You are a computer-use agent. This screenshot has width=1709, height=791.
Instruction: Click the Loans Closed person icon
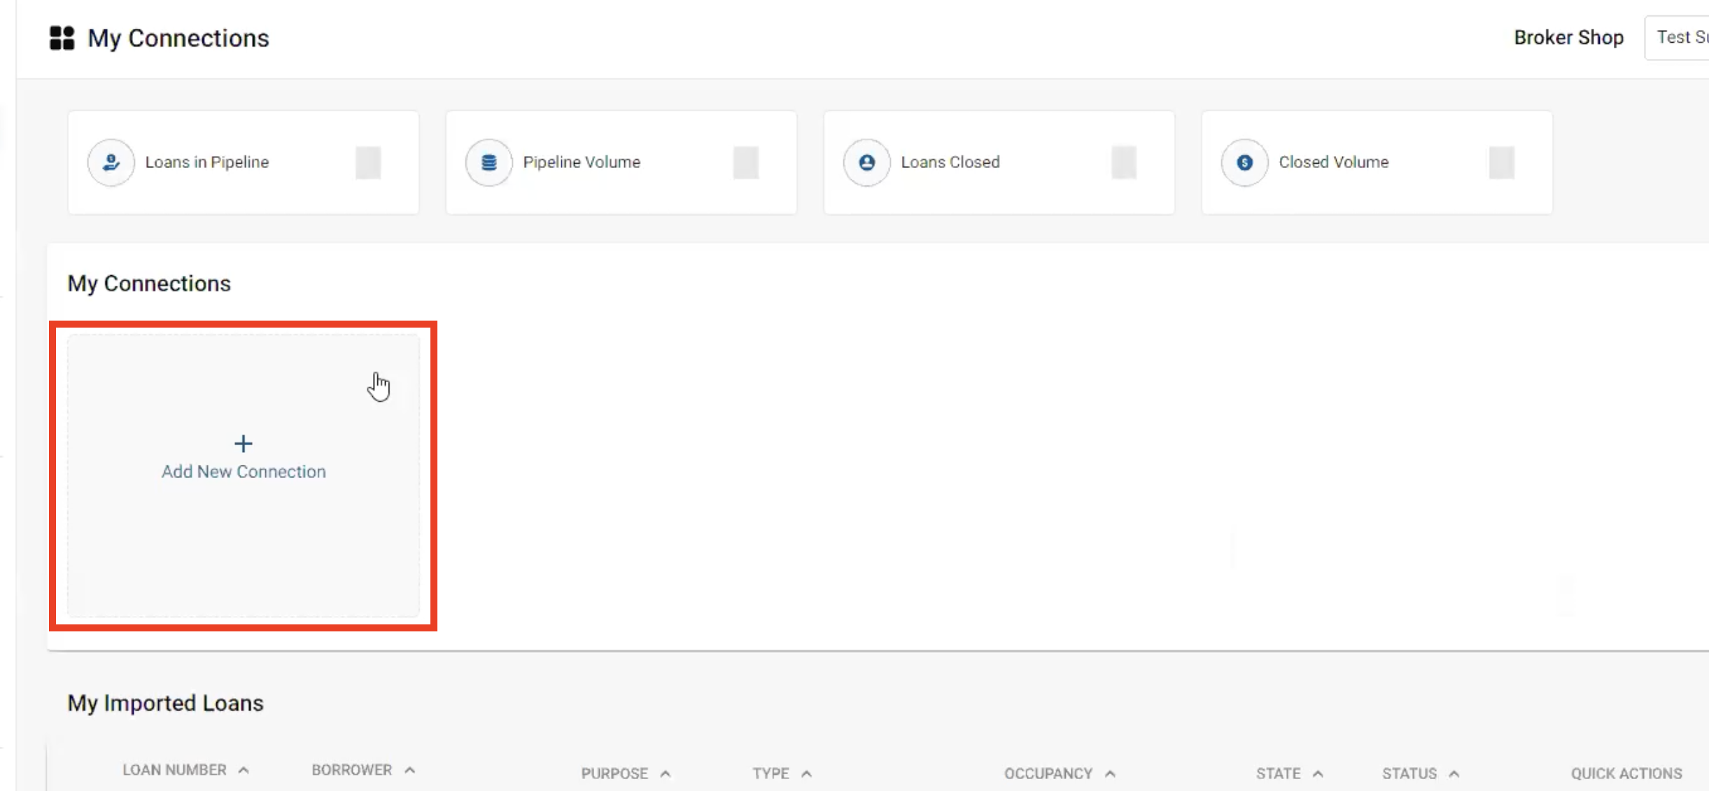tap(866, 162)
